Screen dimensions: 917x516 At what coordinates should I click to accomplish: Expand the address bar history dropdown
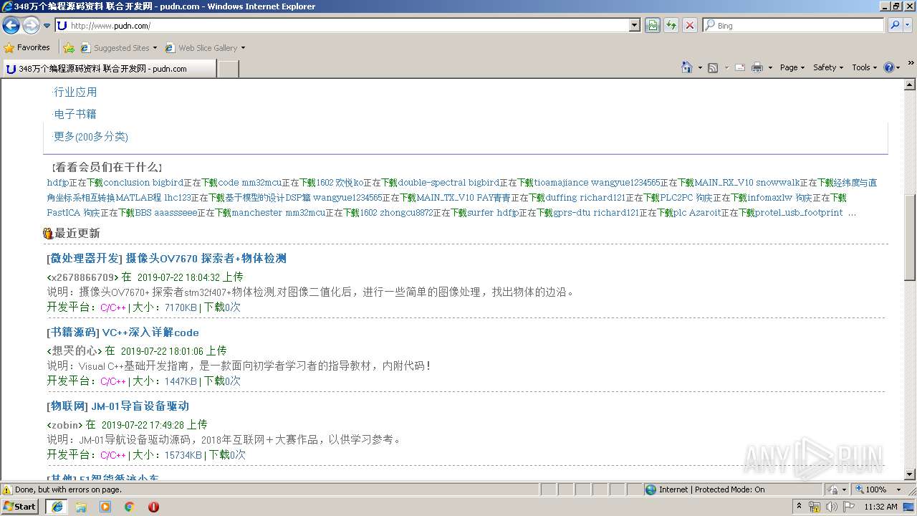635,26
